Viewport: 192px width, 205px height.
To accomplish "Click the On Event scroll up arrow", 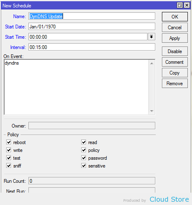I will (152, 63).
